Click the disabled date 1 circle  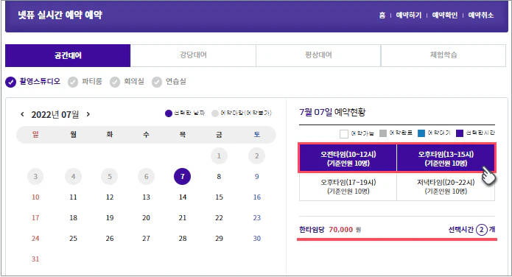(219, 156)
